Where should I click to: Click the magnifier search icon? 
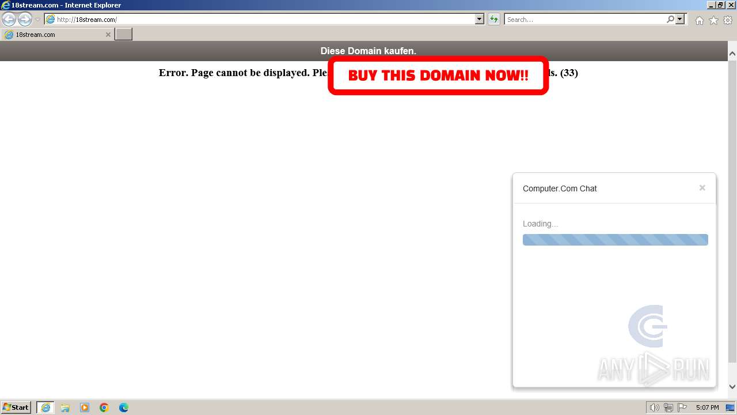pyautogui.click(x=670, y=20)
